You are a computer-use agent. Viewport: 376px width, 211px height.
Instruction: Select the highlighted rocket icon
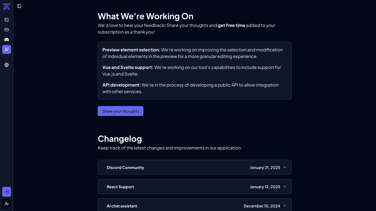[x=7, y=49]
